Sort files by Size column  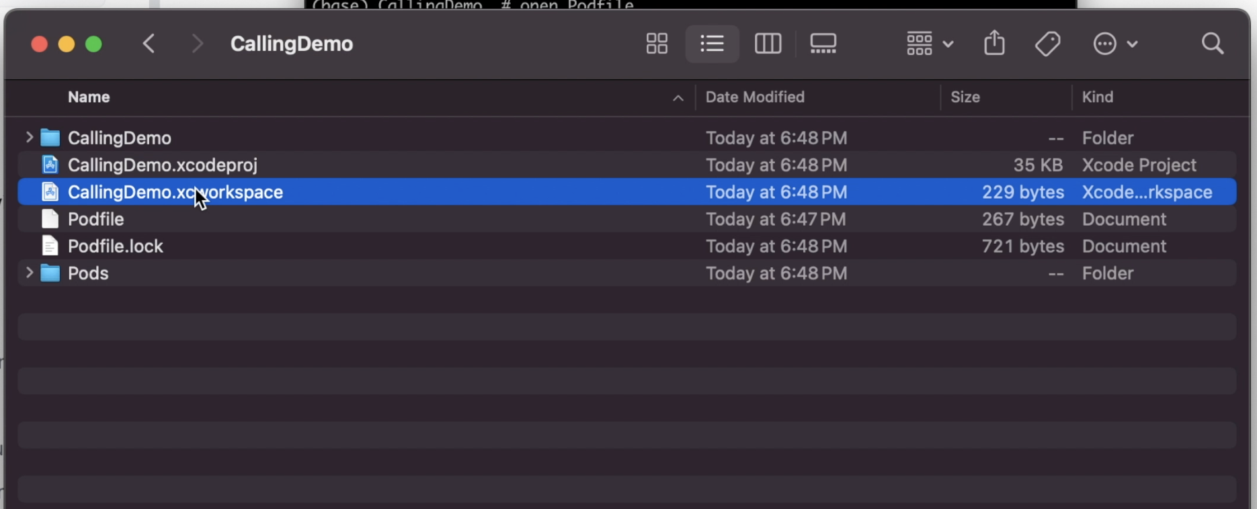click(965, 97)
